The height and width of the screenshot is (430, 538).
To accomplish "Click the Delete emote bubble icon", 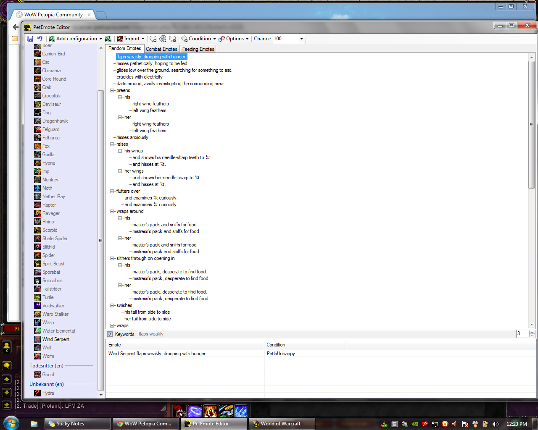I will click(172, 39).
